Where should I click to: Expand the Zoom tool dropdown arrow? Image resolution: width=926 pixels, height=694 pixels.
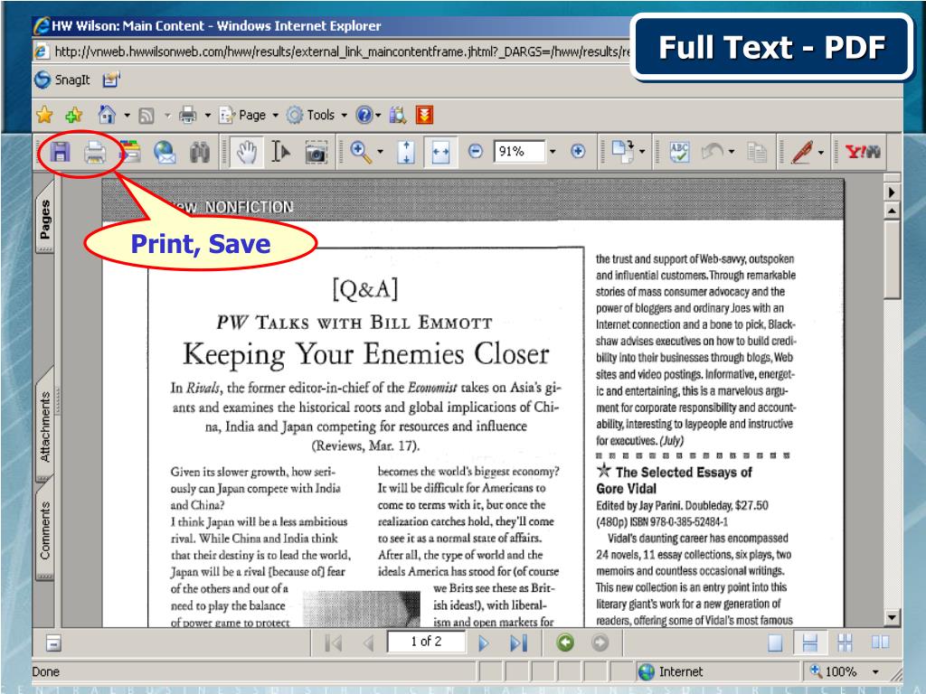point(380,152)
